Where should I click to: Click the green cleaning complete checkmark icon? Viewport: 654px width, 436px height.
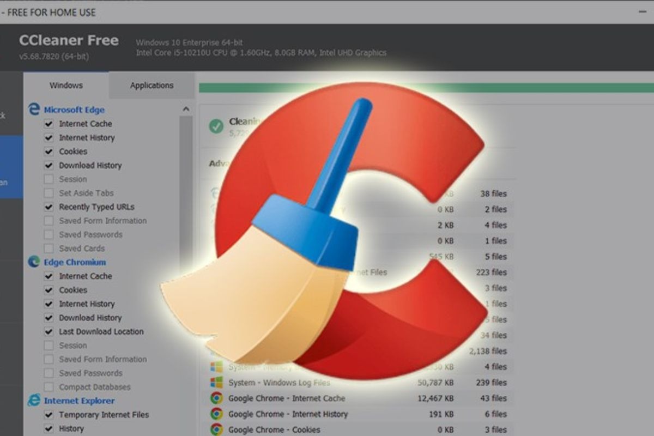pos(216,126)
